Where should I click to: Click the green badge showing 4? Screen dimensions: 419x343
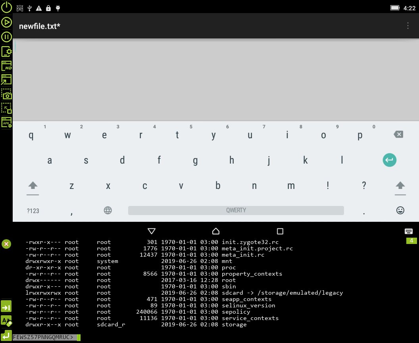click(411, 240)
